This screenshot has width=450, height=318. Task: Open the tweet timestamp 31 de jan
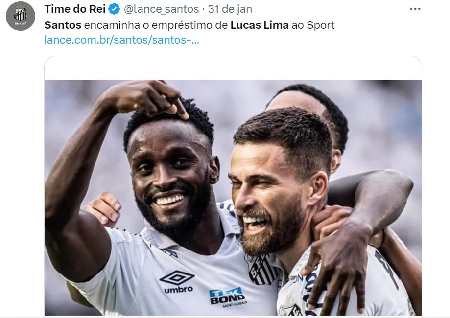click(x=230, y=9)
